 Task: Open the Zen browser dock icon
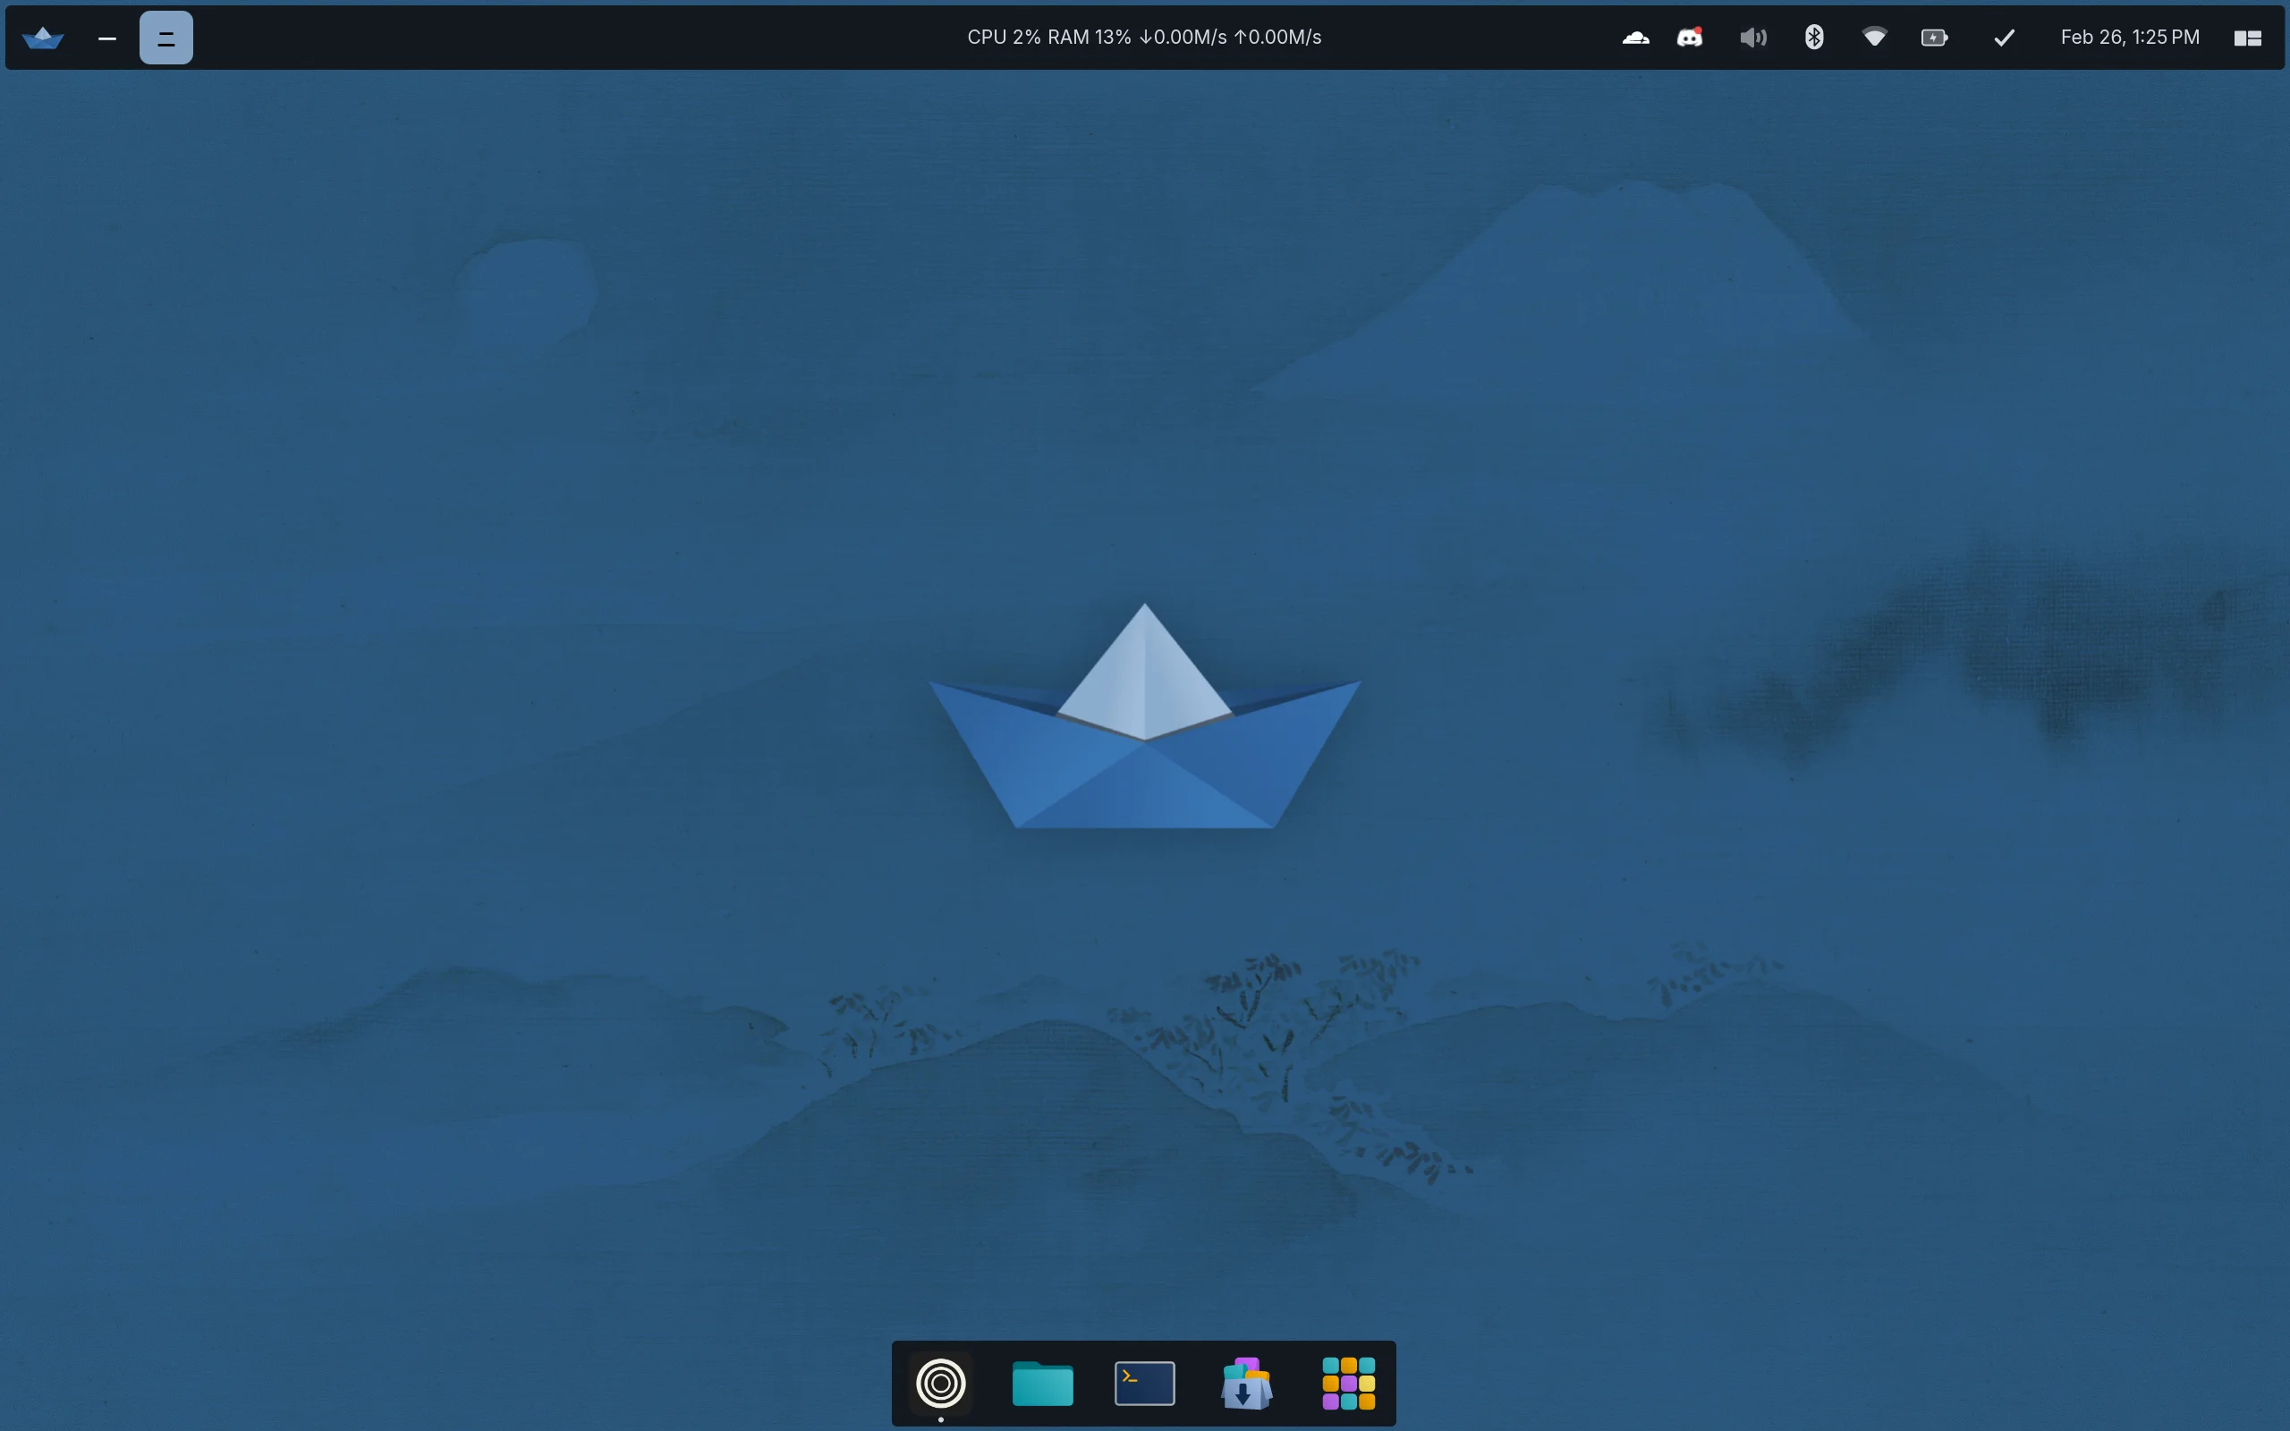941,1383
